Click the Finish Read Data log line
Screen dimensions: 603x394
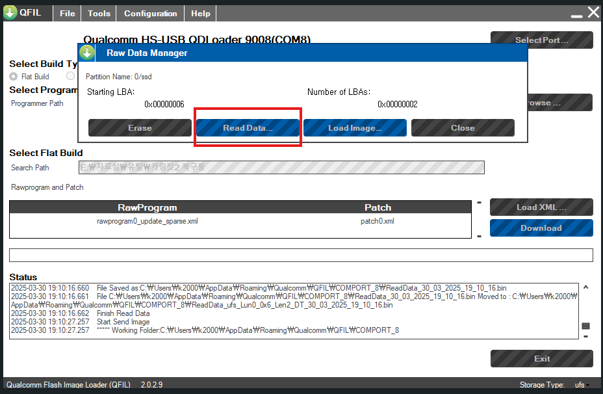[81, 313]
